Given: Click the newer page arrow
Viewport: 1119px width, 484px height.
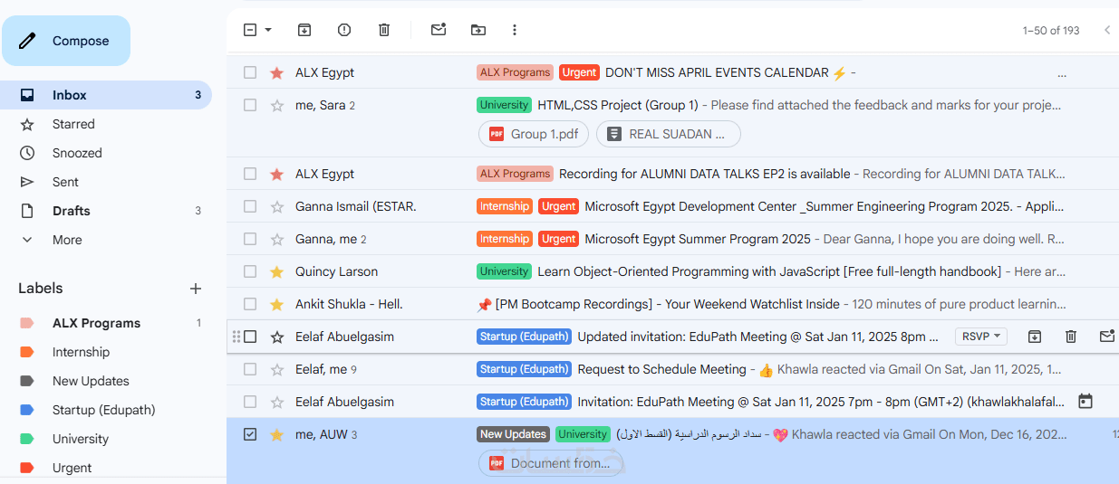Looking at the screenshot, I should 1107,30.
